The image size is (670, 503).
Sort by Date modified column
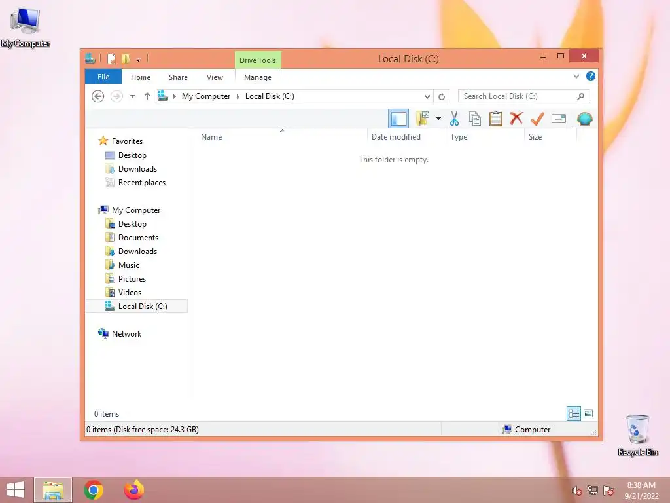pyautogui.click(x=396, y=137)
